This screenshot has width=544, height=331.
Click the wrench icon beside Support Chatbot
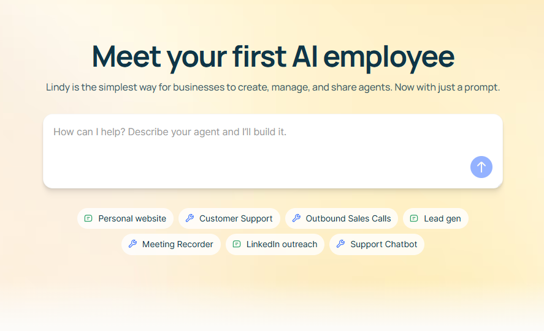[x=340, y=244]
